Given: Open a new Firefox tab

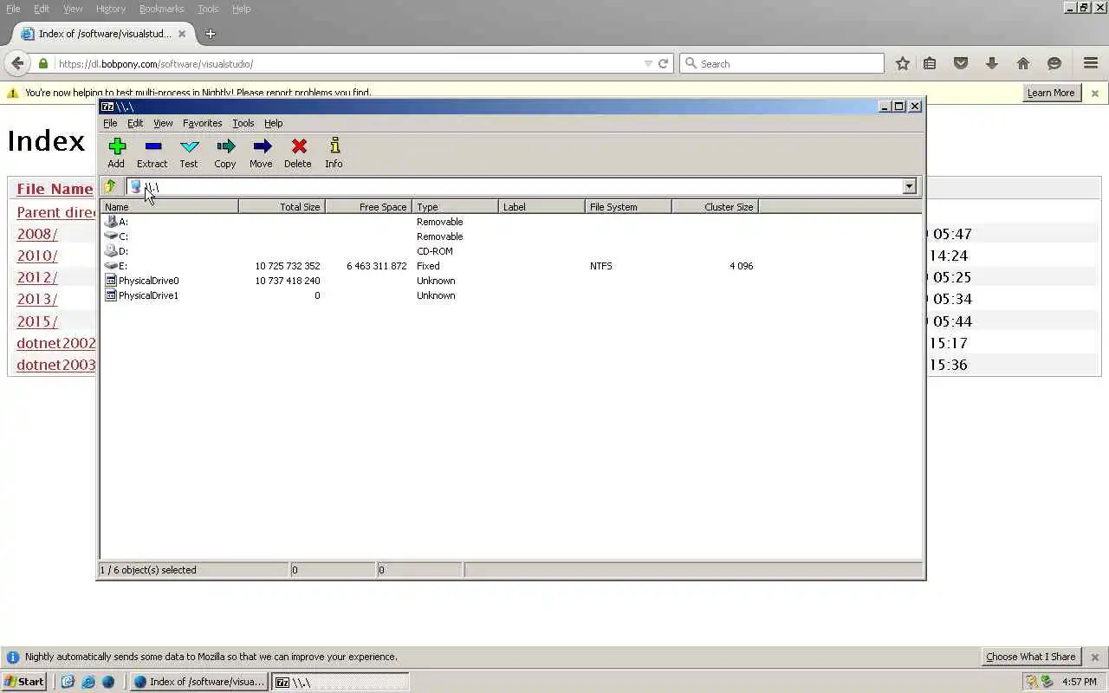Looking at the screenshot, I should click(210, 34).
